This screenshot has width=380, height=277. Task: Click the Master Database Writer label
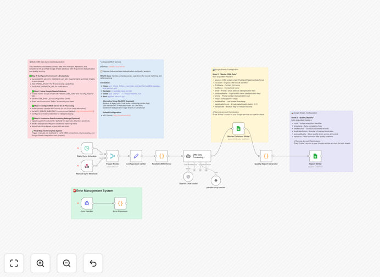(x=238, y=137)
